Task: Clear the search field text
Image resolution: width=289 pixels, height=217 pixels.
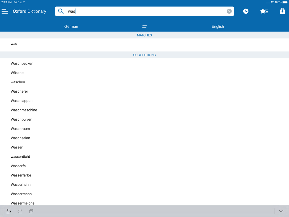Action: (229, 11)
